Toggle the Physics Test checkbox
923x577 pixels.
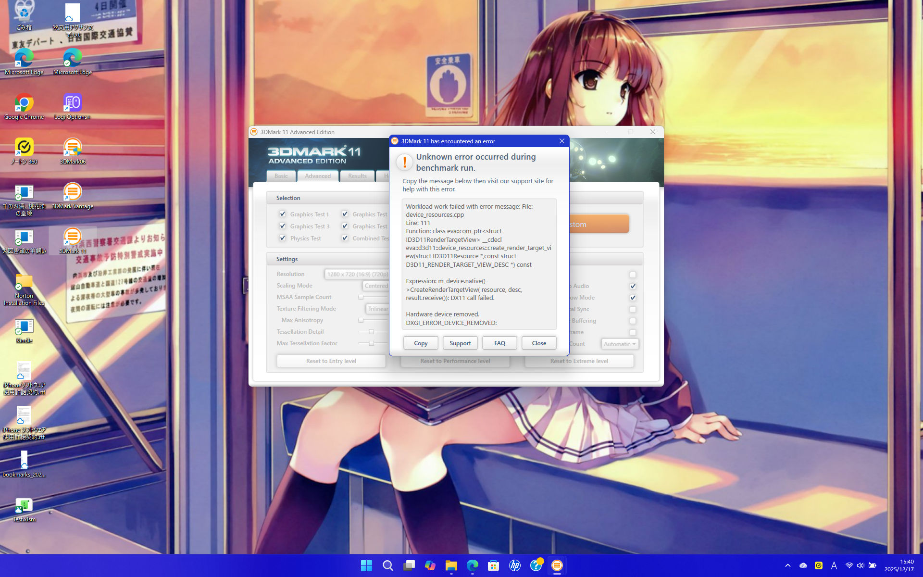[283, 238]
